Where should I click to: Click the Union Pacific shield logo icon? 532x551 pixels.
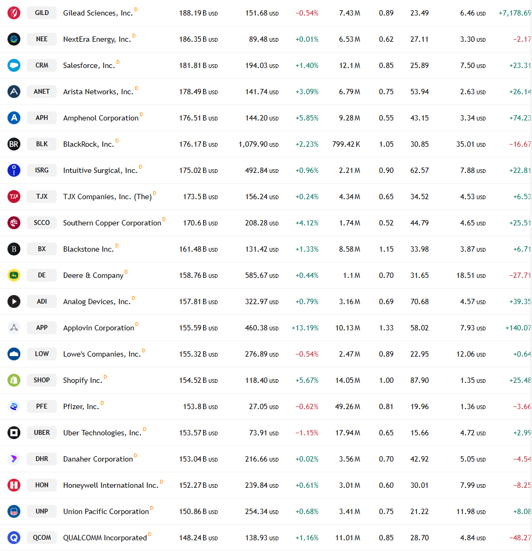click(14, 511)
